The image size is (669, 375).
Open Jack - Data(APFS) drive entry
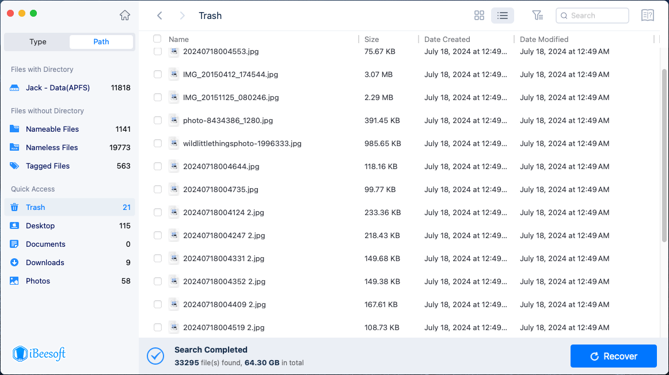point(70,88)
